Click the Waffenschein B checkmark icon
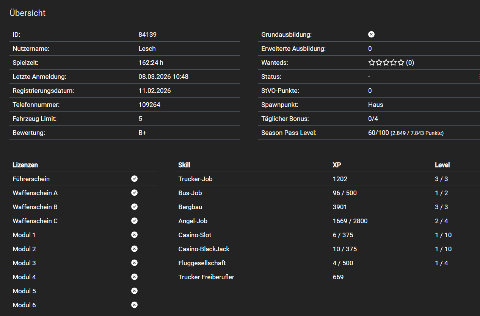This screenshot has height=316, width=480. 134,207
